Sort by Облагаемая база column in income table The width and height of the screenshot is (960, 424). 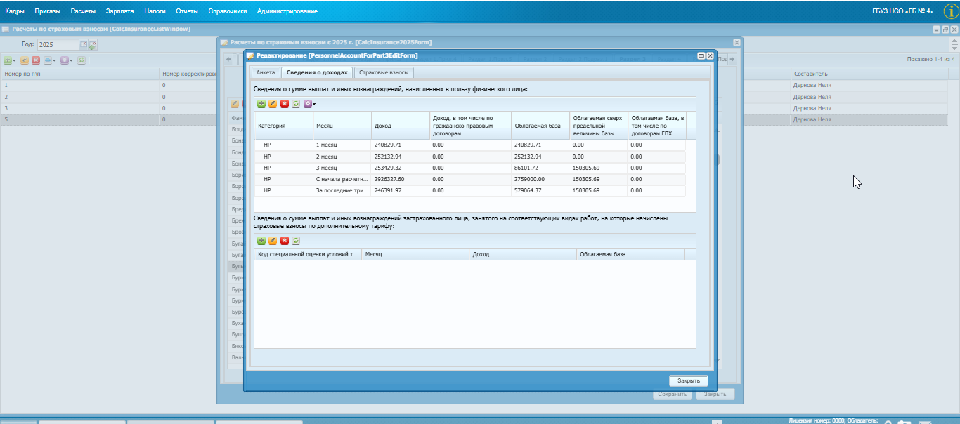tap(540, 126)
